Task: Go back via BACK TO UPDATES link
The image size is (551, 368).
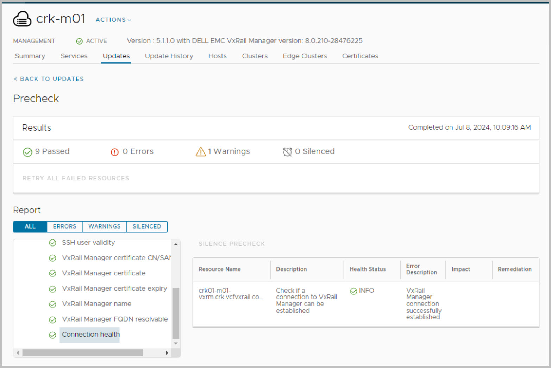Action: tap(49, 79)
